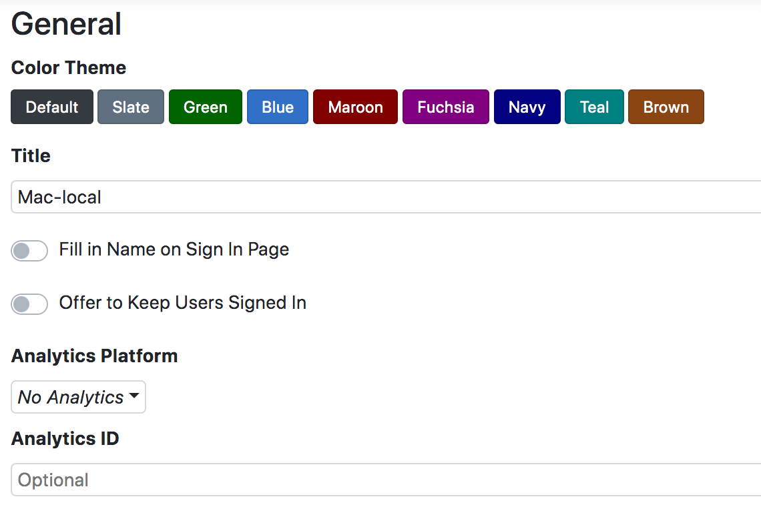Click the Analytics ID label
The width and height of the screenshot is (761, 515).
pos(65,438)
